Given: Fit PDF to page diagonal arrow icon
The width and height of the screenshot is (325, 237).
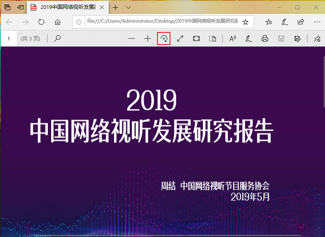Looking at the screenshot, I should point(180,38).
